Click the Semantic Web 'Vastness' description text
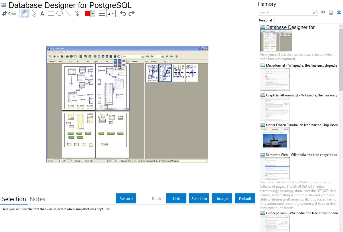The image size is (343, 232). 298,195
